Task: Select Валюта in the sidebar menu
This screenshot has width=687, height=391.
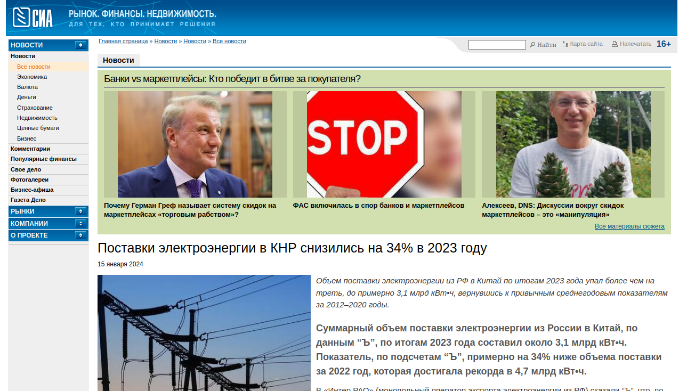Action: tap(27, 87)
